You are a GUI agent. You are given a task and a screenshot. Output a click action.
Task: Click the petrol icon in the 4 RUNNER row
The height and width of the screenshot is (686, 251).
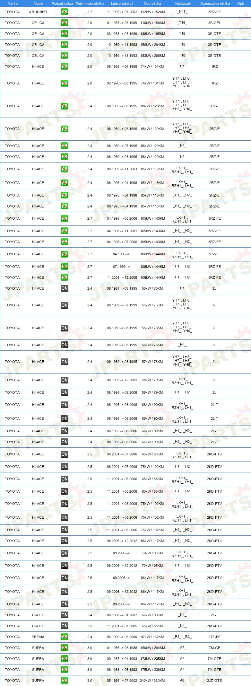(65, 12)
